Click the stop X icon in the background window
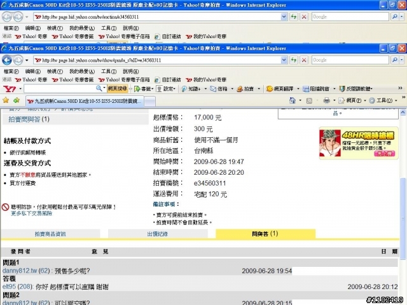Viewport: 407px width, 305px height. pyautogui.click(x=304, y=17)
